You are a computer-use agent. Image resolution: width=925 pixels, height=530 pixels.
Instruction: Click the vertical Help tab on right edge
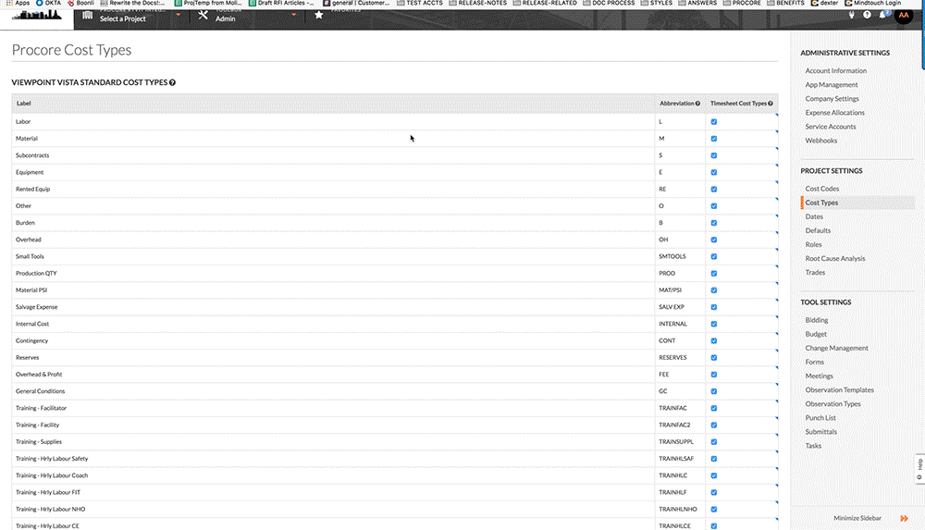[919, 469]
